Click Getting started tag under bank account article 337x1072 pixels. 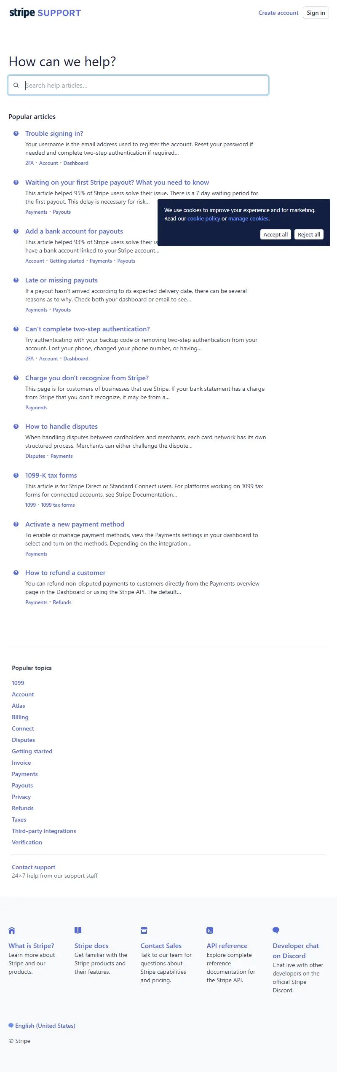coord(67,261)
